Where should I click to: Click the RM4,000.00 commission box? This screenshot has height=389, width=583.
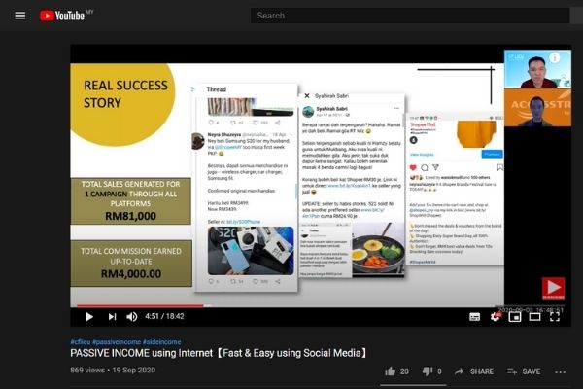point(131,264)
